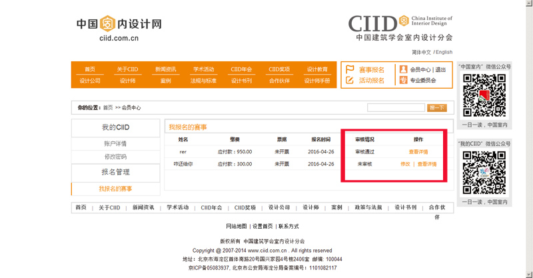The image size is (533, 278).
Task: Click the search input field
Action: coord(395,107)
